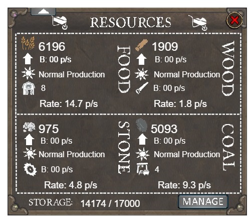Click the coal lump icon
Image resolution: width=252 pixels, height=222 pixels.
click(x=141, y=125)
